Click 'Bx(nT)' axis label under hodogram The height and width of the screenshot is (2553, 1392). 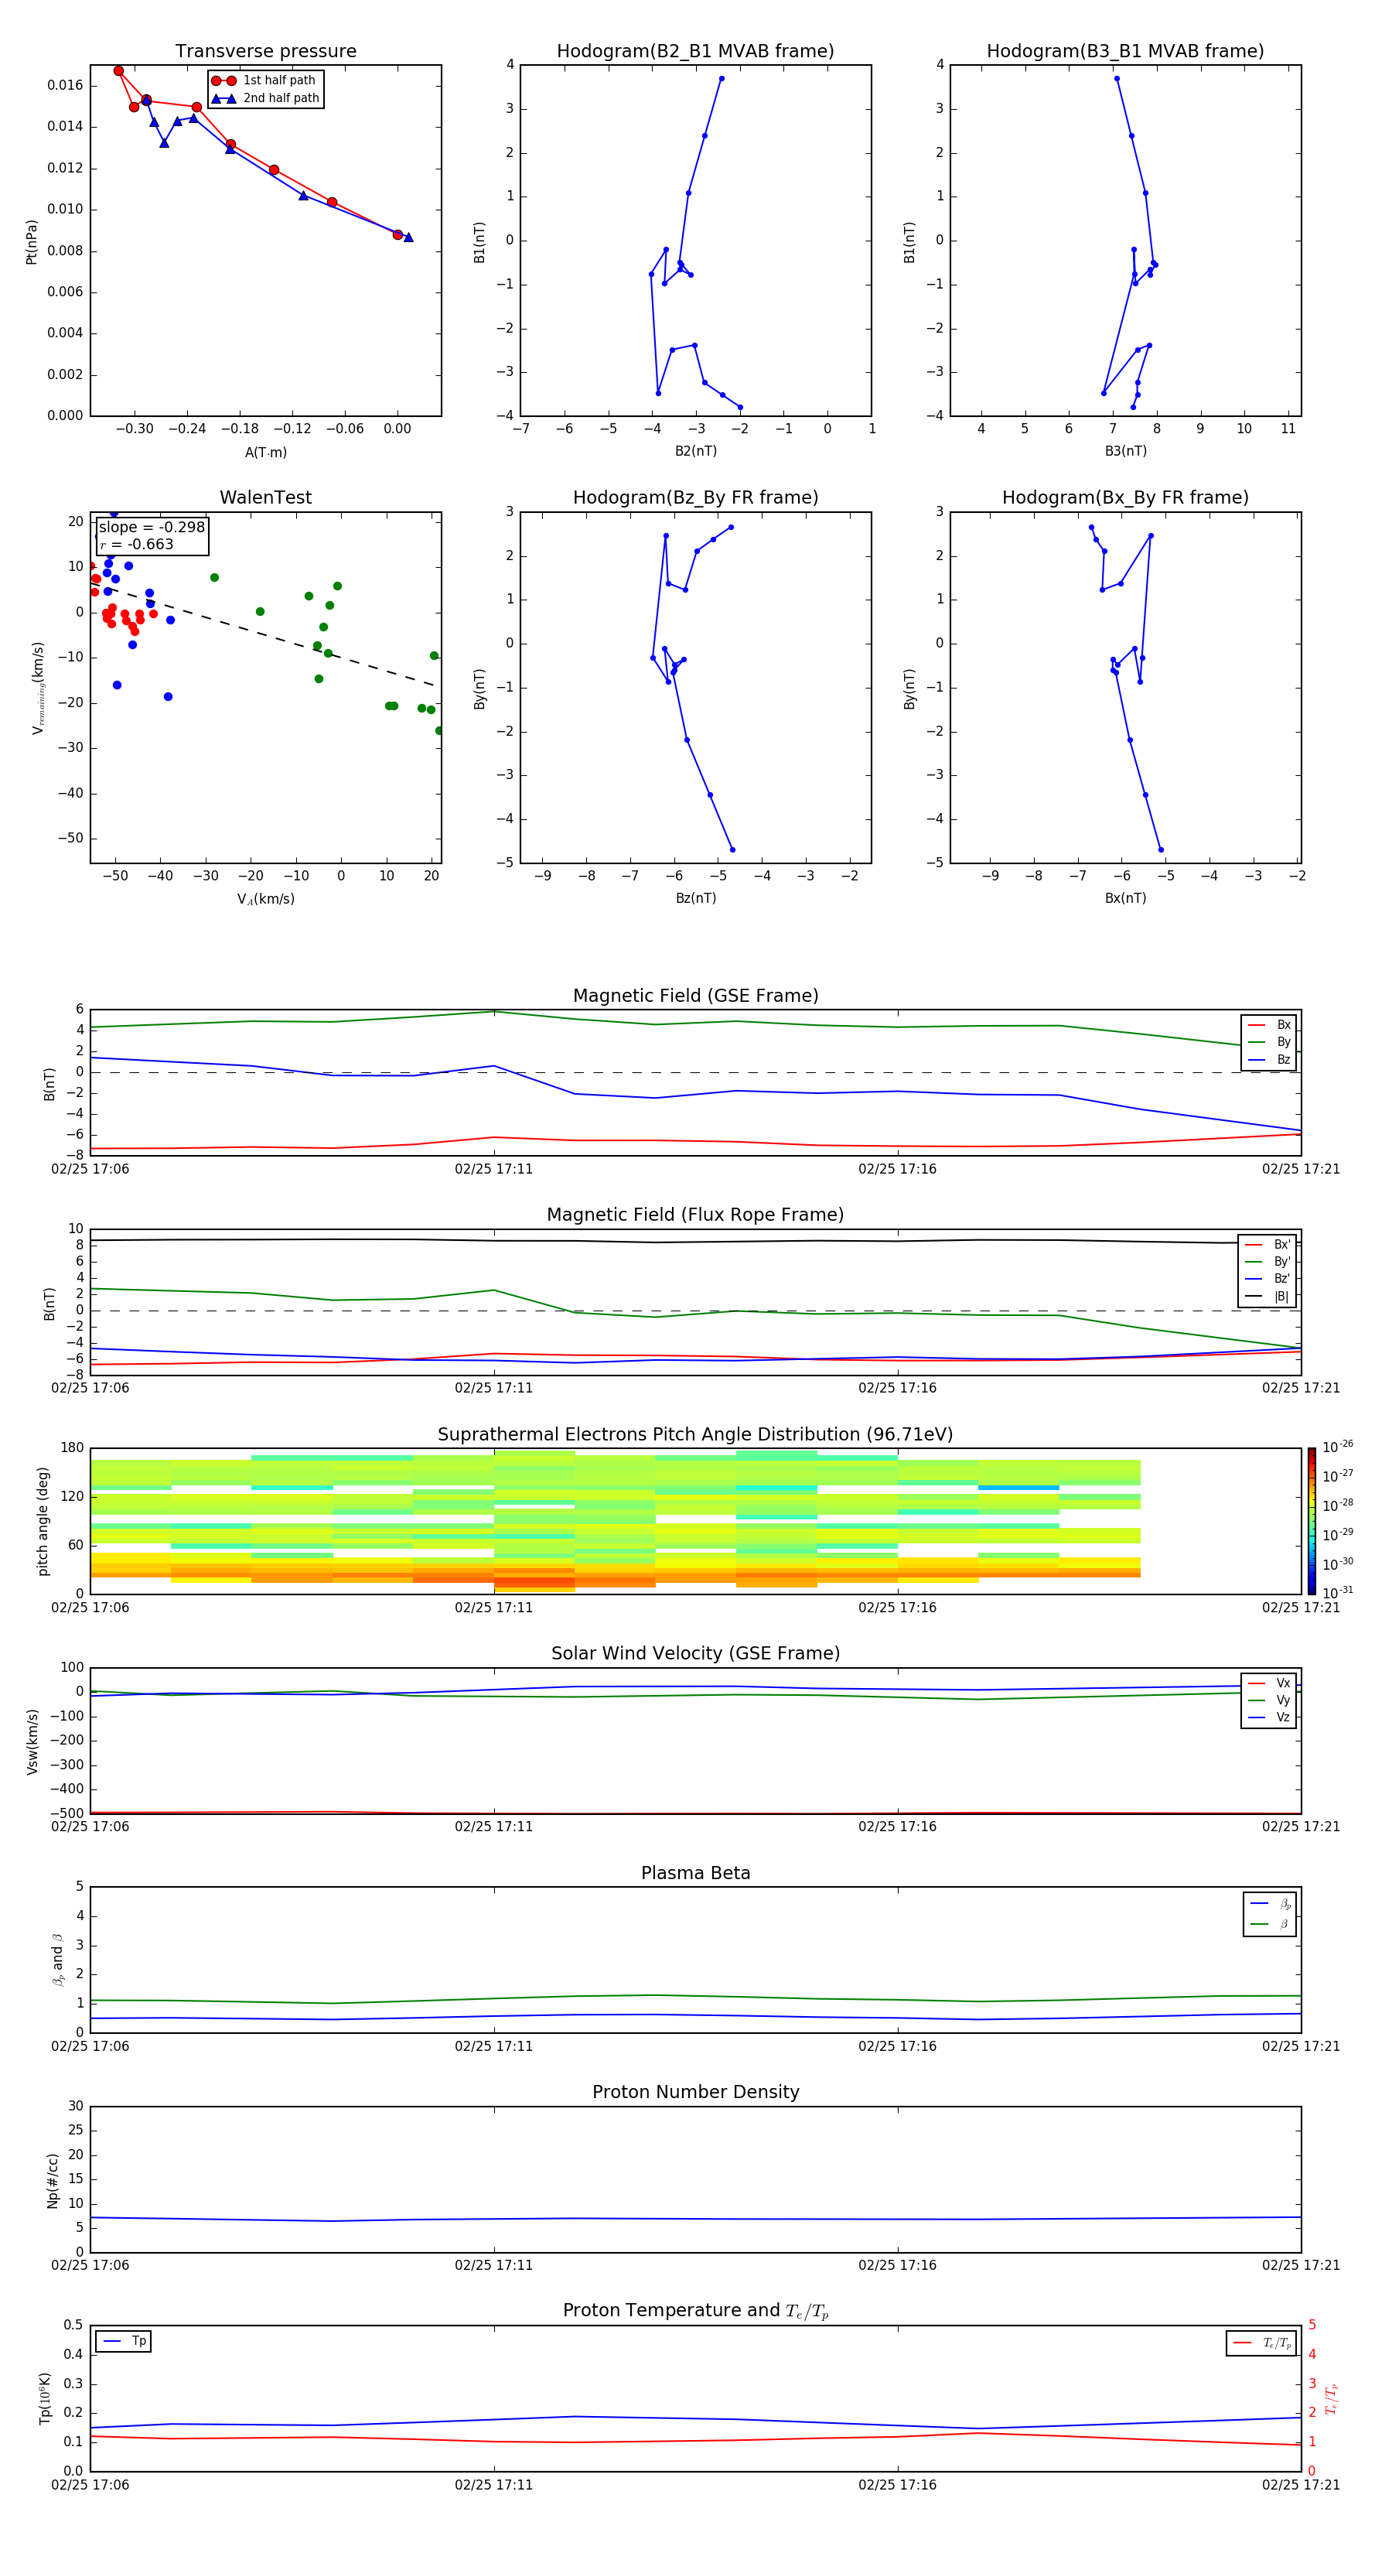pos(1125,898)
